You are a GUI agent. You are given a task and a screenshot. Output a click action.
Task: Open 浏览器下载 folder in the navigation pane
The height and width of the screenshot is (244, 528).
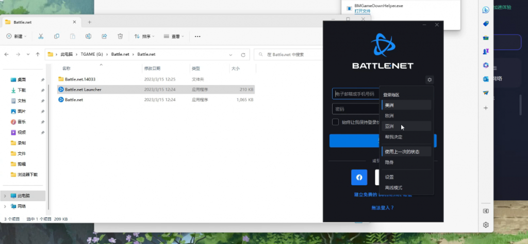pos(28,175)
